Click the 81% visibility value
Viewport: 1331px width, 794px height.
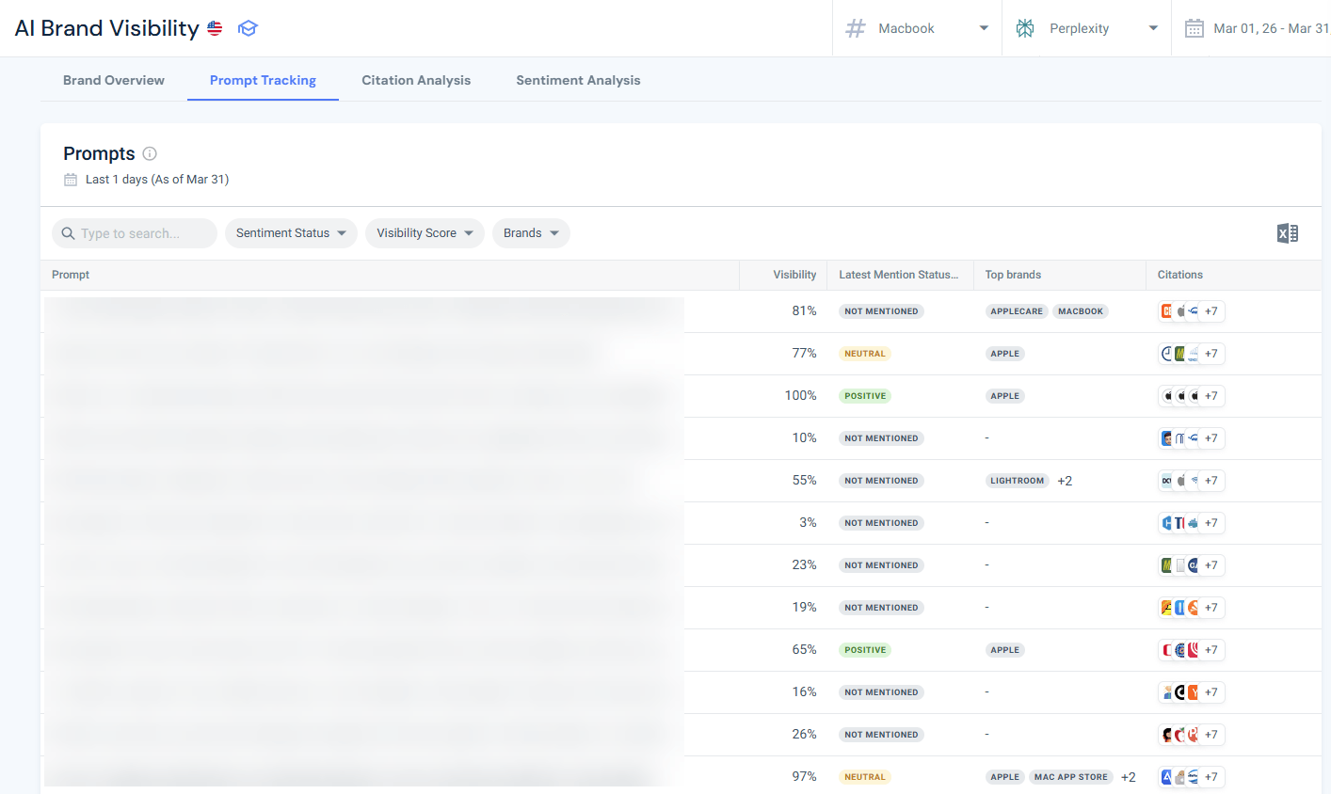[x=804, y=311]
